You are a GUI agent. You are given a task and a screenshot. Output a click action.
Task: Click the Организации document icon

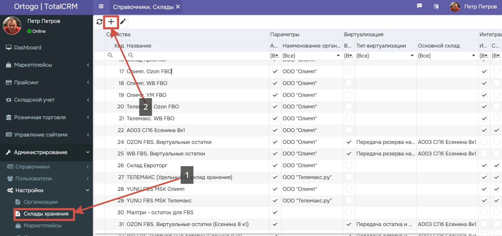coord(18,202)
